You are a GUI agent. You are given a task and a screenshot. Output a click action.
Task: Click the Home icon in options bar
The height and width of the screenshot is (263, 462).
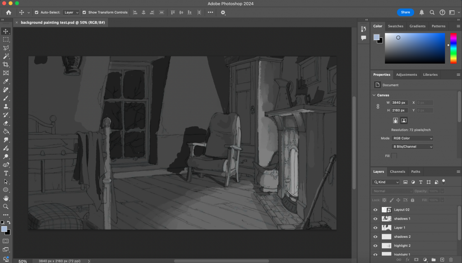(x=9, y=12)
